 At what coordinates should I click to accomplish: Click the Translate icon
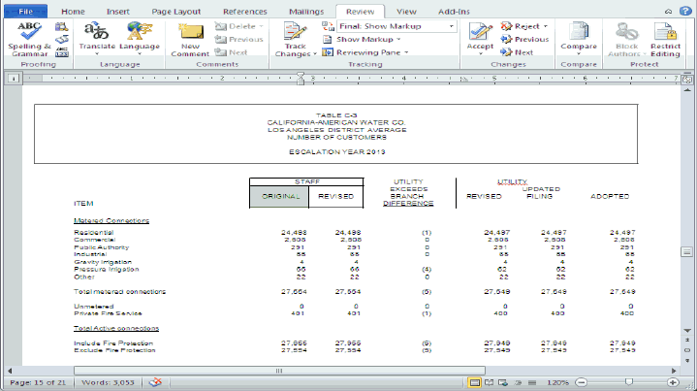pyautogui.click(x=96, y=39)
